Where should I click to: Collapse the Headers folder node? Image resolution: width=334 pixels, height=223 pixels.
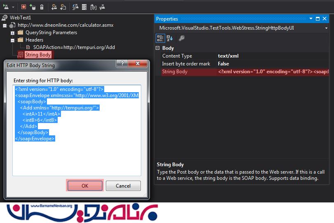[12, 40]
